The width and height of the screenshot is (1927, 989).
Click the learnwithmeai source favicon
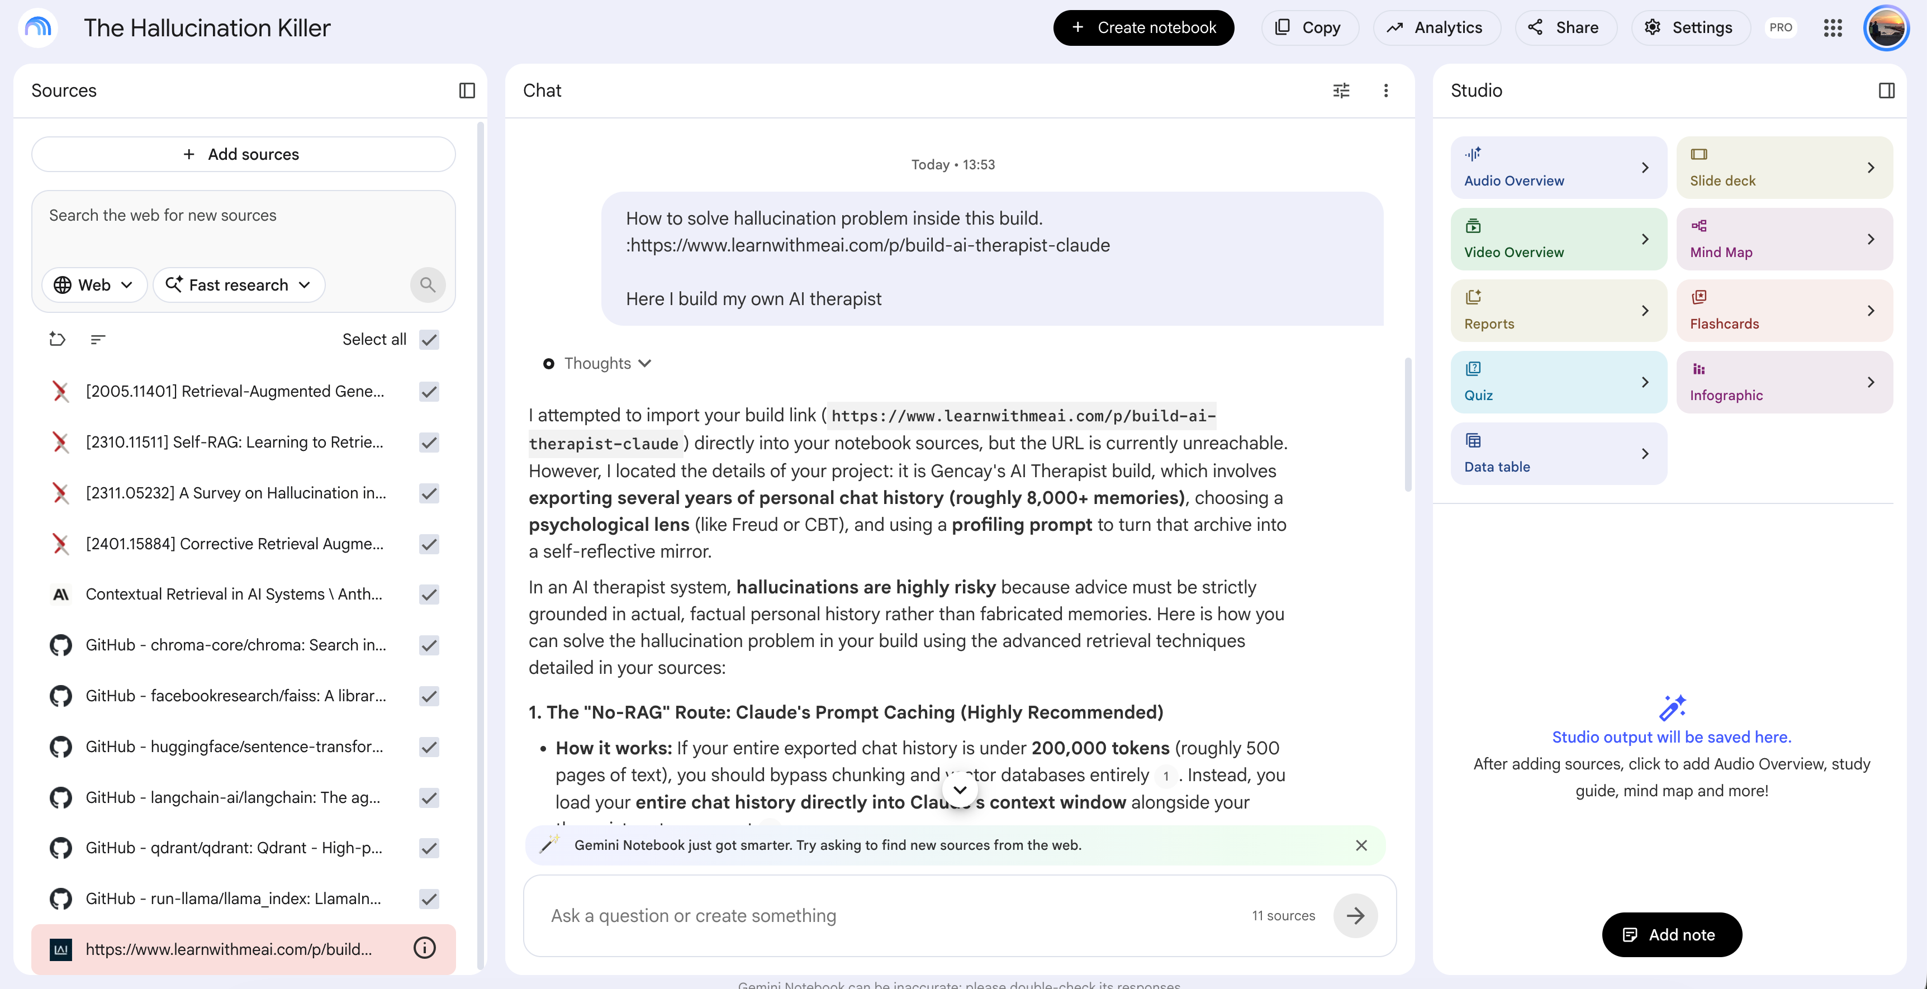tap(60, 949)
